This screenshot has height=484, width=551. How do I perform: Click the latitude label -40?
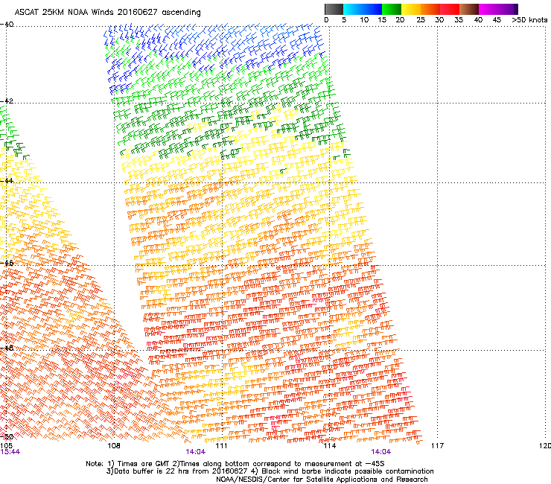pyautogui.click(x=7, y=25)
